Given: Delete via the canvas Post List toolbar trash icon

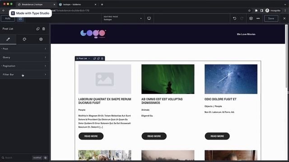Looking at the screenshot, I should [x=103, y=58].
